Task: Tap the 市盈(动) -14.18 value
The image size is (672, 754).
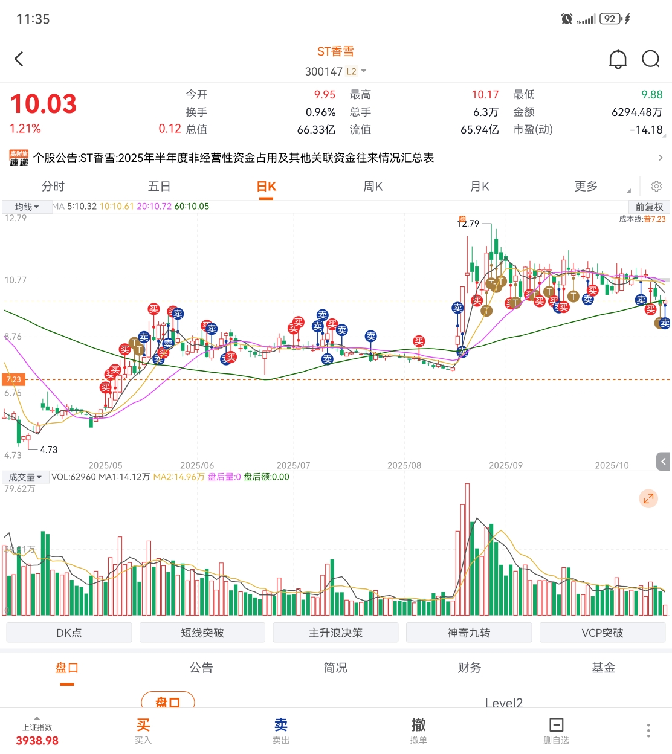Action: point(646,129)
